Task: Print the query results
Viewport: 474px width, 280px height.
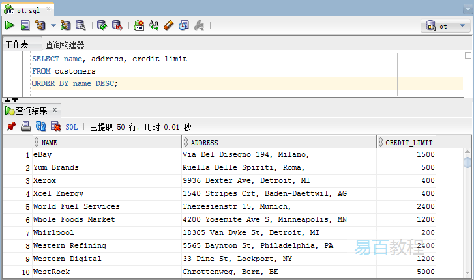Action: pyautogui.click(x=25, y=126)
